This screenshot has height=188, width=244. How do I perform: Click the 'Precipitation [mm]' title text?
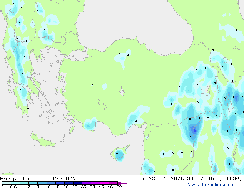click(25, 179)
